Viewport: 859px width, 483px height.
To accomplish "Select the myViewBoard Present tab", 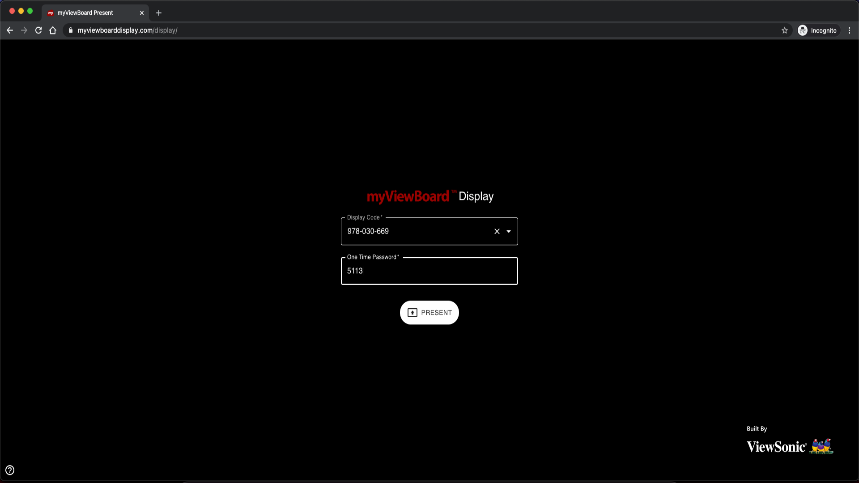I will [x=85, y=13].
